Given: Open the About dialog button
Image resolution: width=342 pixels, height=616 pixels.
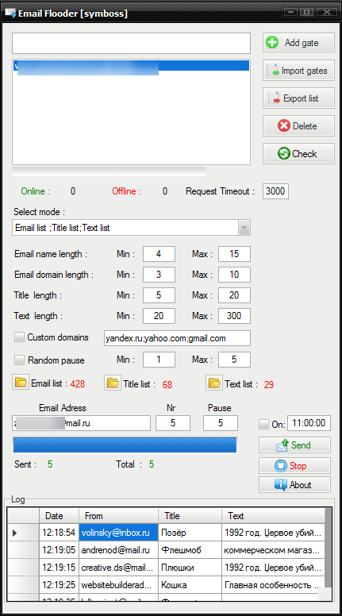Looking at the screenshot, I should pos(294,485).
